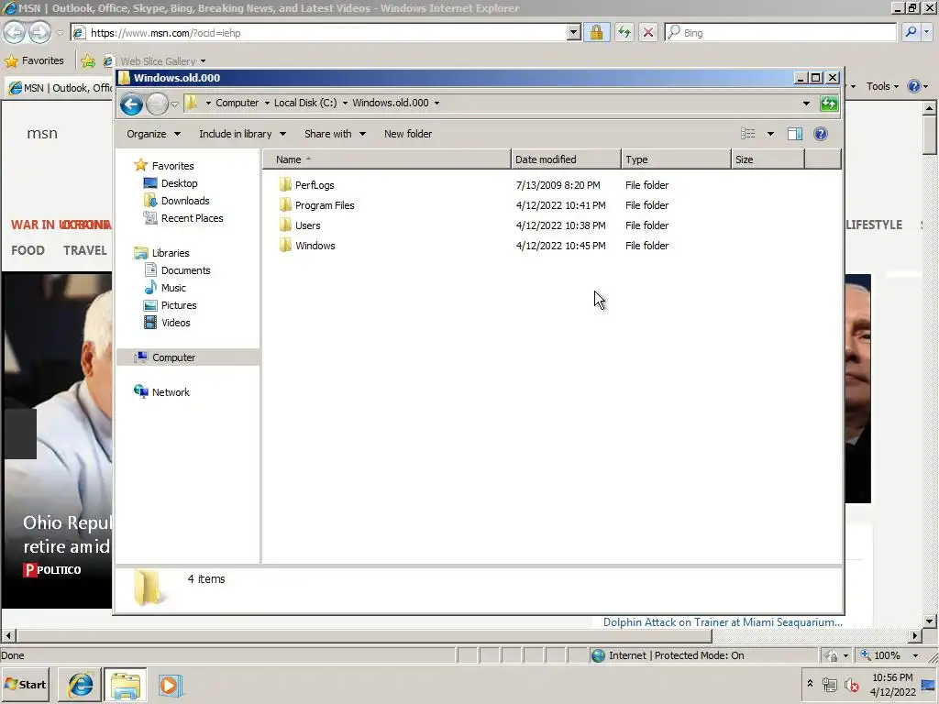Expand dropdown arrow after Computer breadcrumb

(x=267, y=103)
